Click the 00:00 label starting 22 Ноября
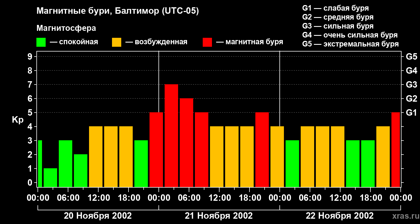The height and width of the screenshot is (224, 420). [x=280, y=198]
